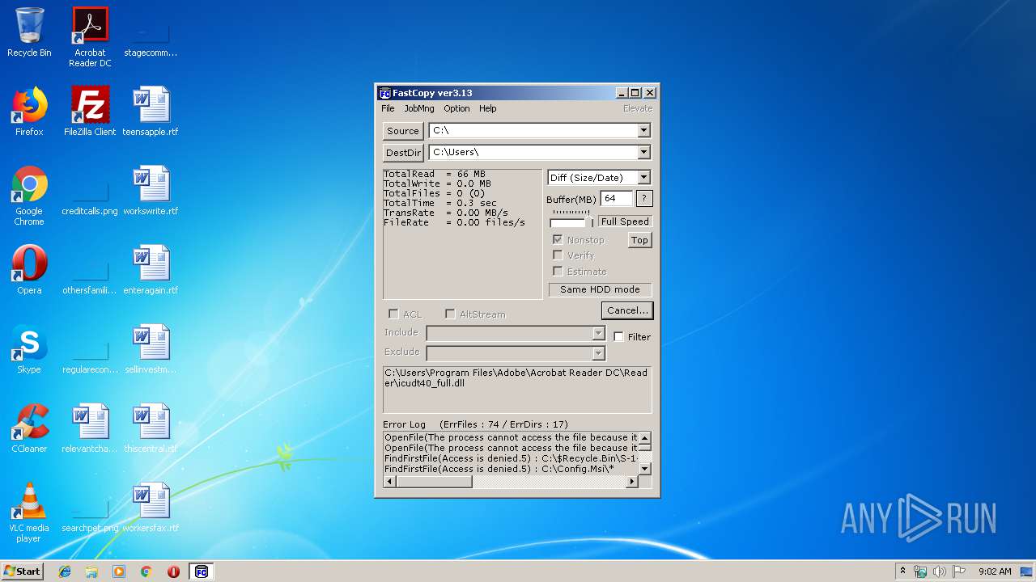Open the File menu

point(388,108)
